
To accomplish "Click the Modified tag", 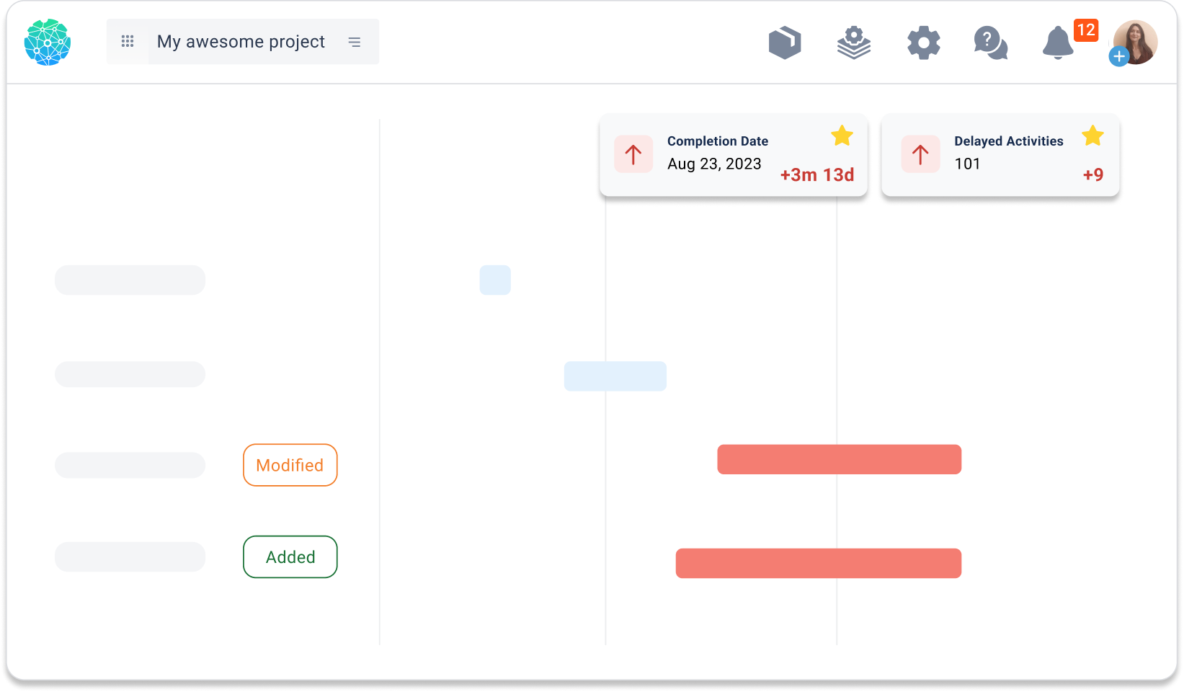I will (290, 465).
